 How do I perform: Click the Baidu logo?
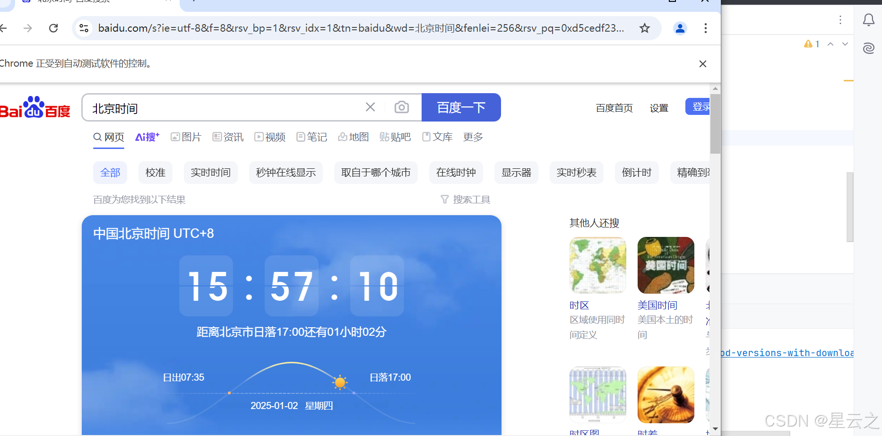tap(35, 107)
